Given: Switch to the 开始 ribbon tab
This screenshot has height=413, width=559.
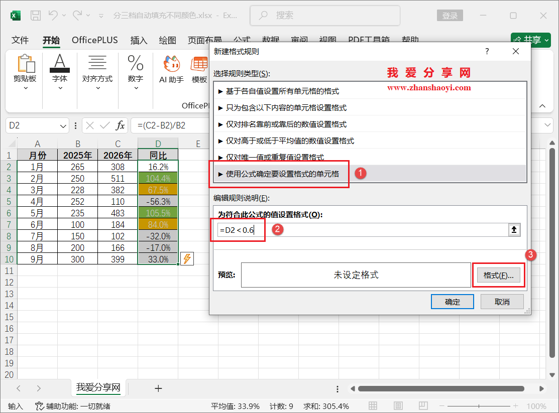Looking at the screenshot, I should pos(51,40).
